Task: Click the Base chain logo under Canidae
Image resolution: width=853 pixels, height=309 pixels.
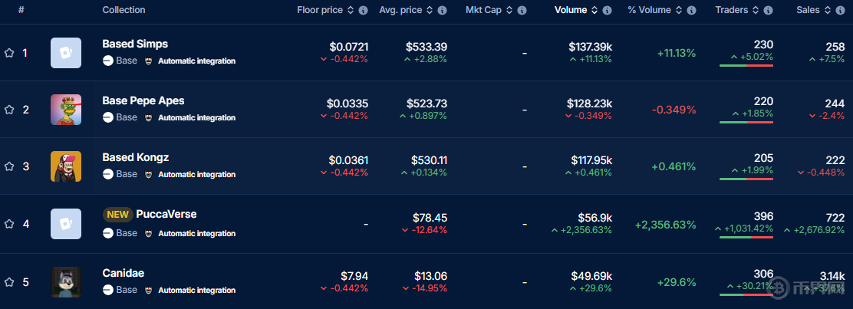Action: 107,291
